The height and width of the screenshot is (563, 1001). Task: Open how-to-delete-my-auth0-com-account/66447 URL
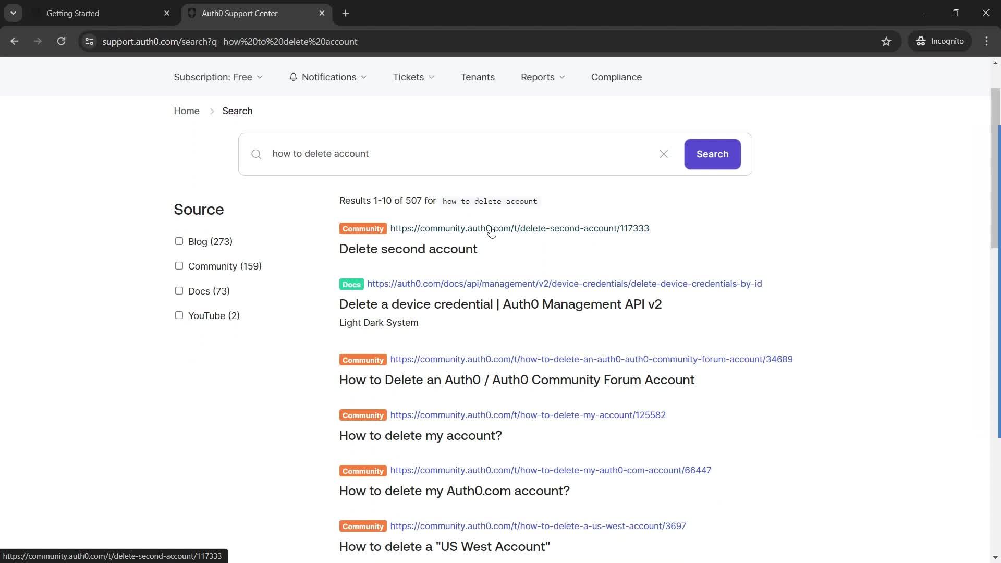pos(551,470)
